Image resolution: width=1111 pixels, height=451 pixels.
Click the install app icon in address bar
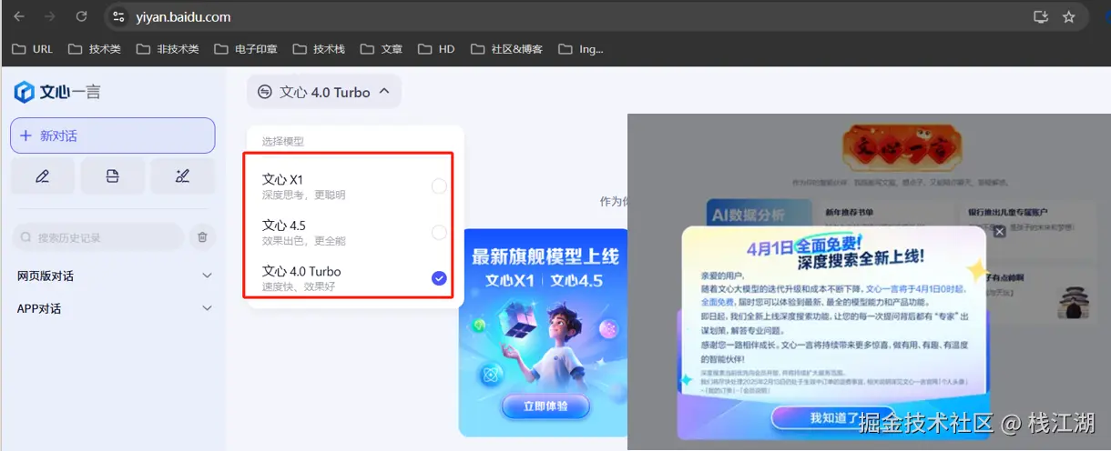click(1041, 16)
